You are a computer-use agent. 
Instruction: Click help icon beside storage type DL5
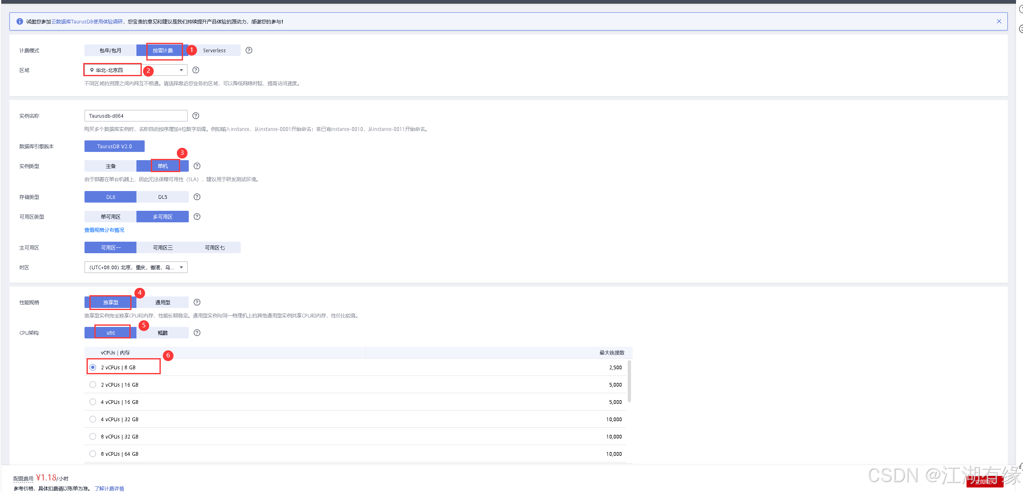pyautogui.click(x=197, y=197)
